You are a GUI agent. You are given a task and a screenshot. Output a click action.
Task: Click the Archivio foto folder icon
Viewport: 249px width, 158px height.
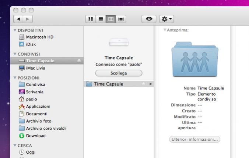[x=22, y=121]
